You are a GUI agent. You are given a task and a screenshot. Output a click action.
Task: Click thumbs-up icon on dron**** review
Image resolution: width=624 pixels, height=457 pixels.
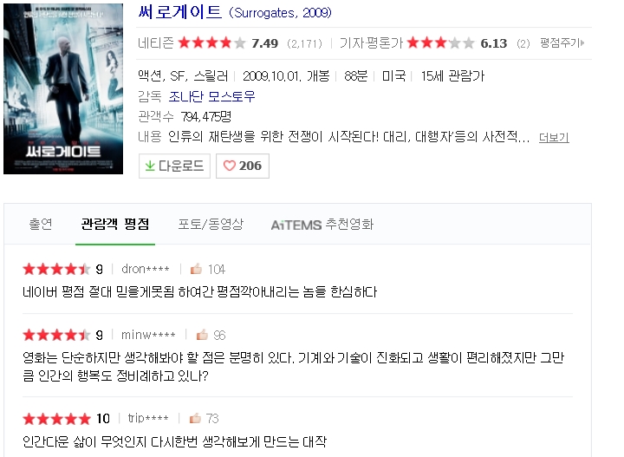tap(196, 269)
